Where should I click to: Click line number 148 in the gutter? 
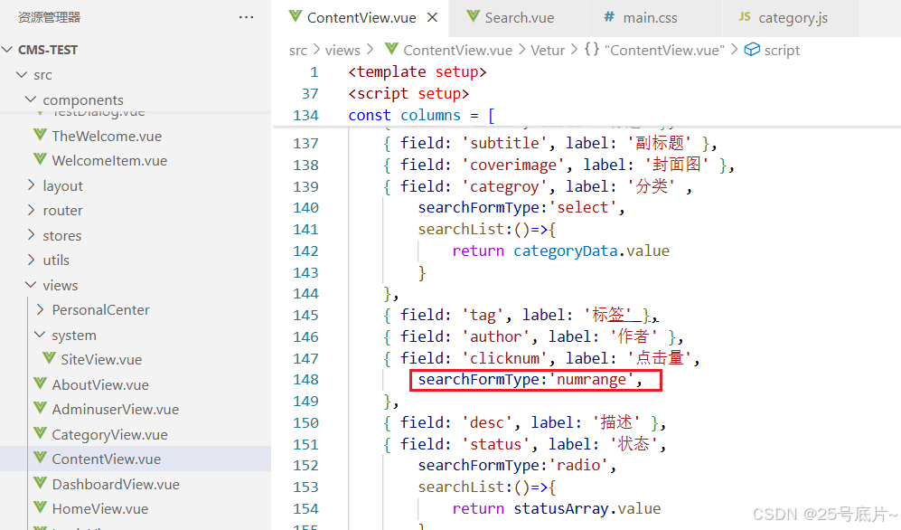[305, 380]
